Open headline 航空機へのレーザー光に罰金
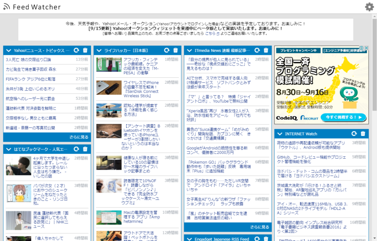Image resolution: width=377 pixels, height=241 pixels. [x=30, y=99]
